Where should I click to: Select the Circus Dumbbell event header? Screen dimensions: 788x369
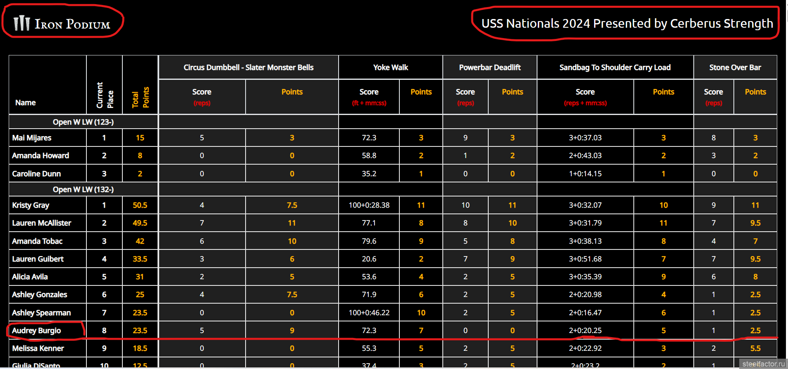click(x=248, y=67)
